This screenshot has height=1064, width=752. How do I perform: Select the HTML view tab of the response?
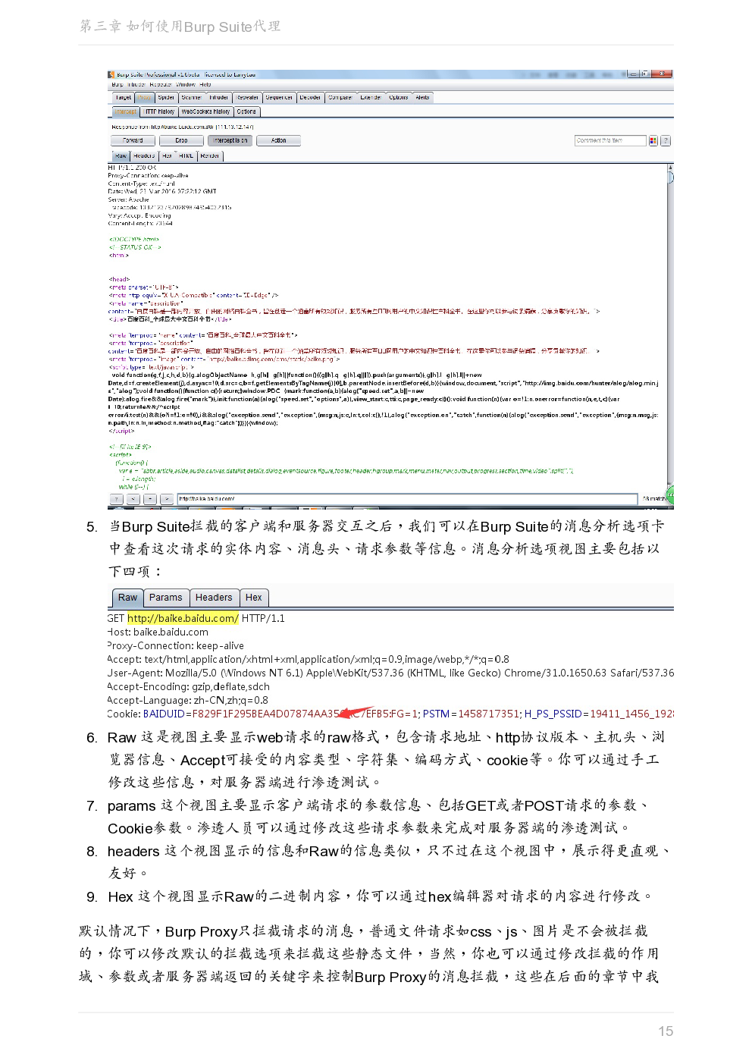(x=186, y=156)
